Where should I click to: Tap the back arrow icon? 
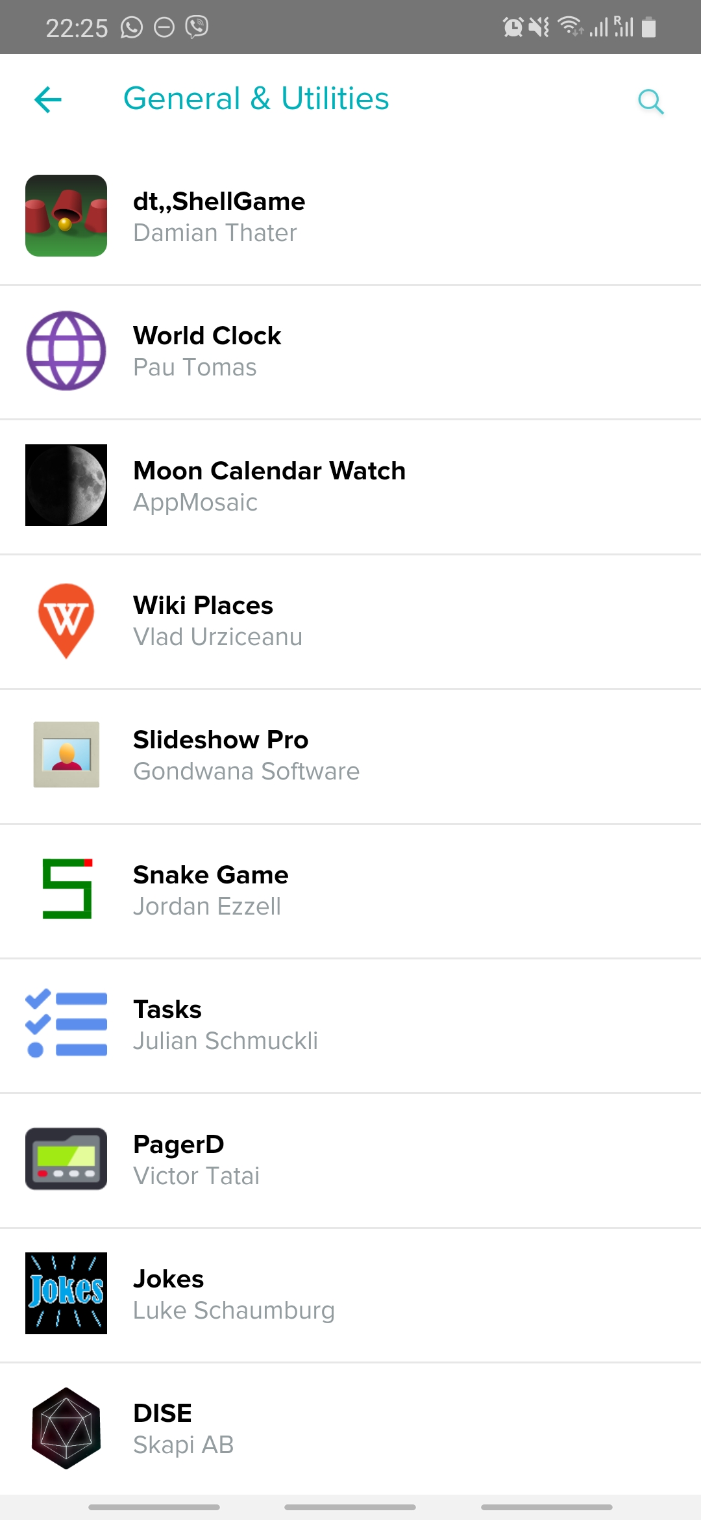(x=48, y=100)
